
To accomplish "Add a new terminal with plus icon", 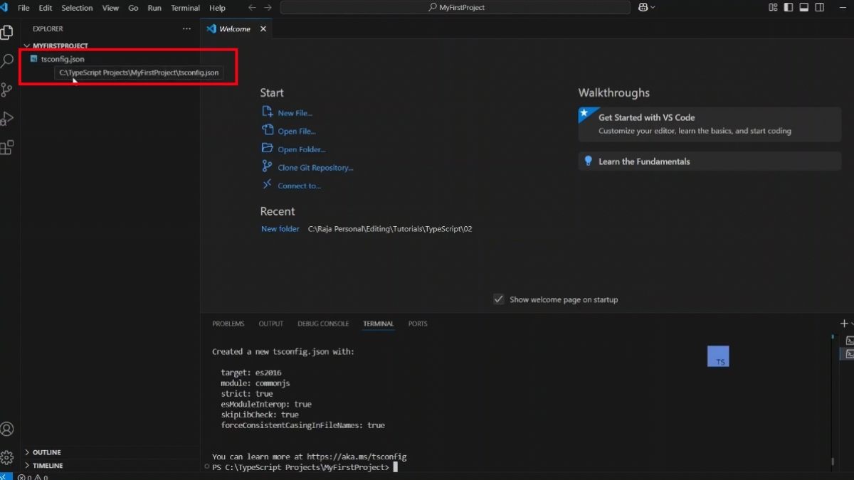I will [x=844, y=324].
